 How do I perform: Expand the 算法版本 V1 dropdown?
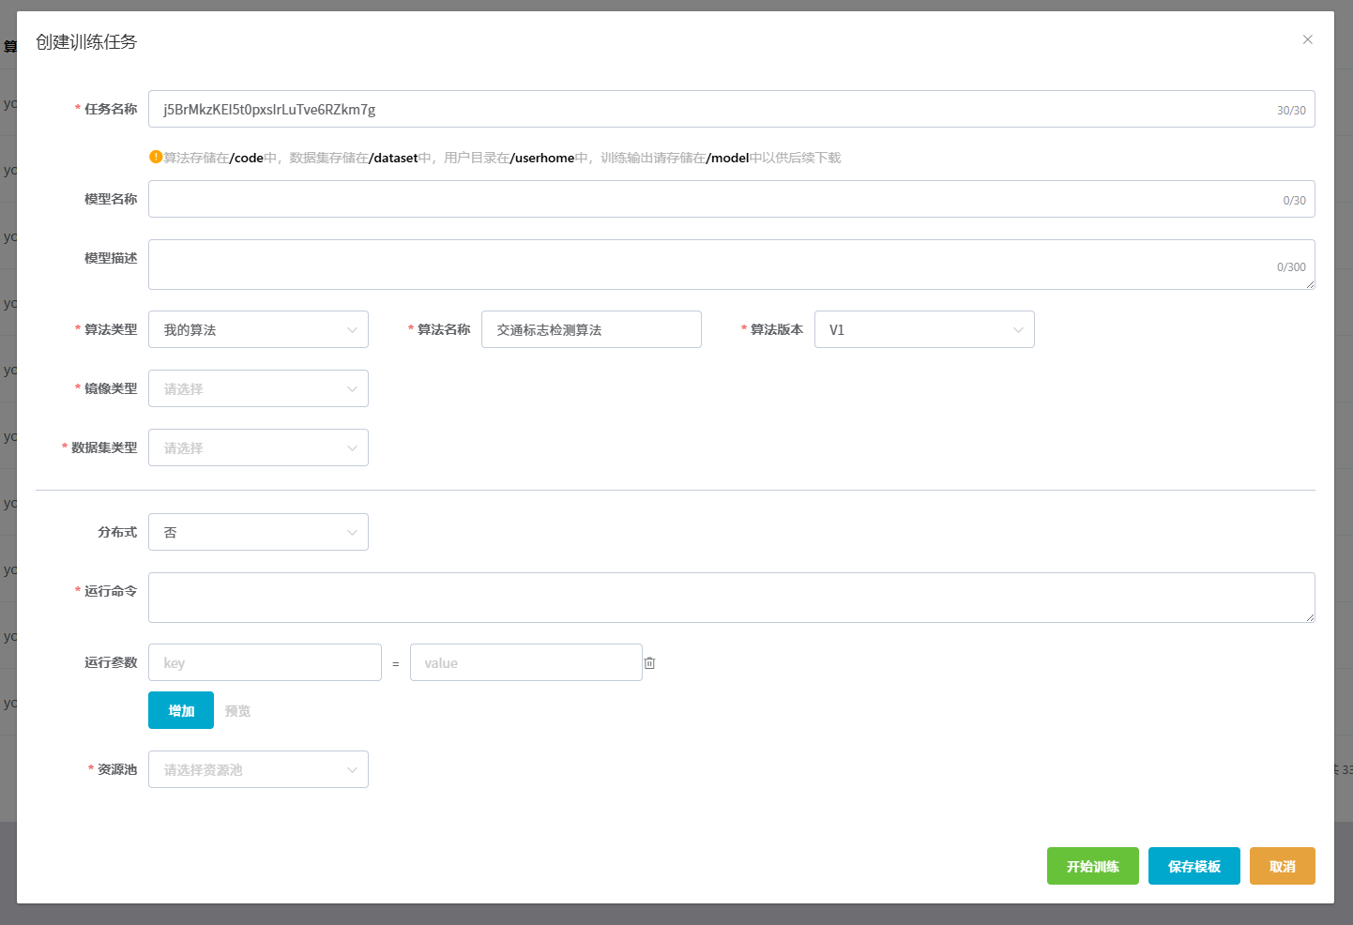(x=923, y=329)
